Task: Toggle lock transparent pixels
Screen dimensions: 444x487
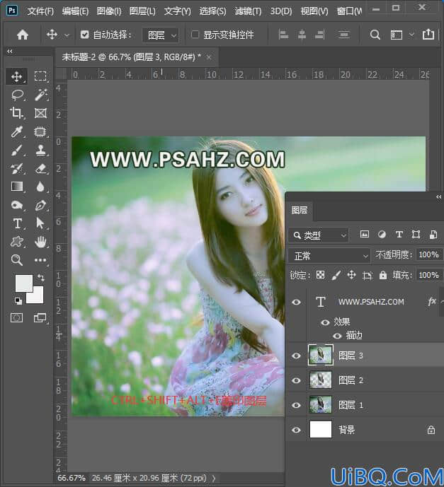Action: (x=321, y=275)
